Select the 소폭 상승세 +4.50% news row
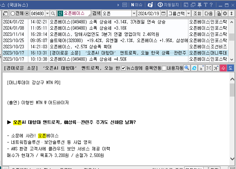Image resolution: width=236 pixels, height=169 pixels. (x=116, y=59)
